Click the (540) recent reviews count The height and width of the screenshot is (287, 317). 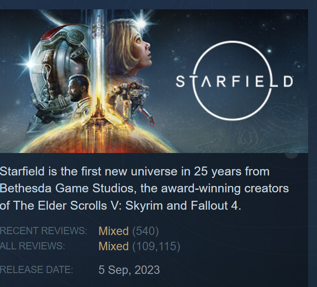point(145,231)
